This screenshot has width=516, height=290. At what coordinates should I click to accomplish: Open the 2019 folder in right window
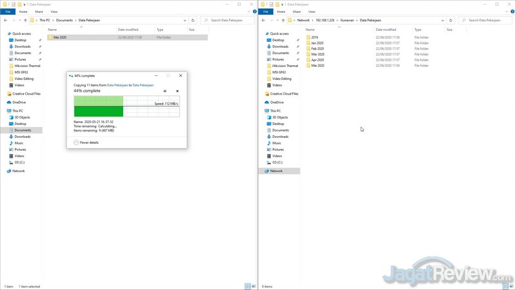315,37
